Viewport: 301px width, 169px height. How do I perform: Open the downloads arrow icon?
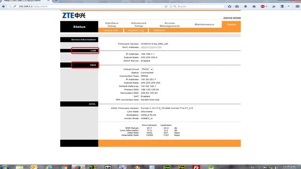246,6
